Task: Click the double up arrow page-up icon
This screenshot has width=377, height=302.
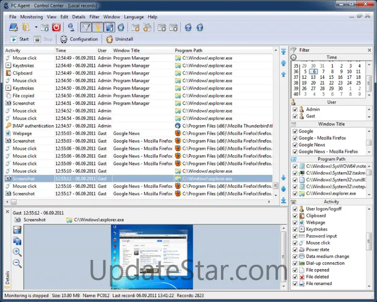Action: pos(284,63)
